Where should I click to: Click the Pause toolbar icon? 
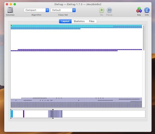click(109, 10)
